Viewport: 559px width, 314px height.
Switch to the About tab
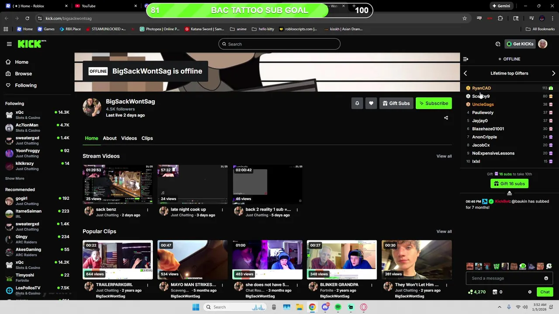coord(110,138)
